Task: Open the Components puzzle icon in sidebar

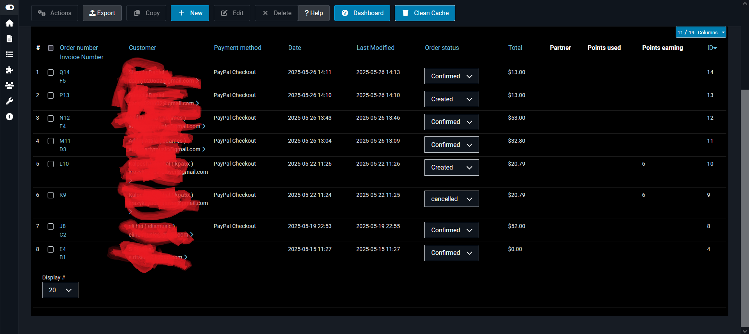Action: pos(9,70)
